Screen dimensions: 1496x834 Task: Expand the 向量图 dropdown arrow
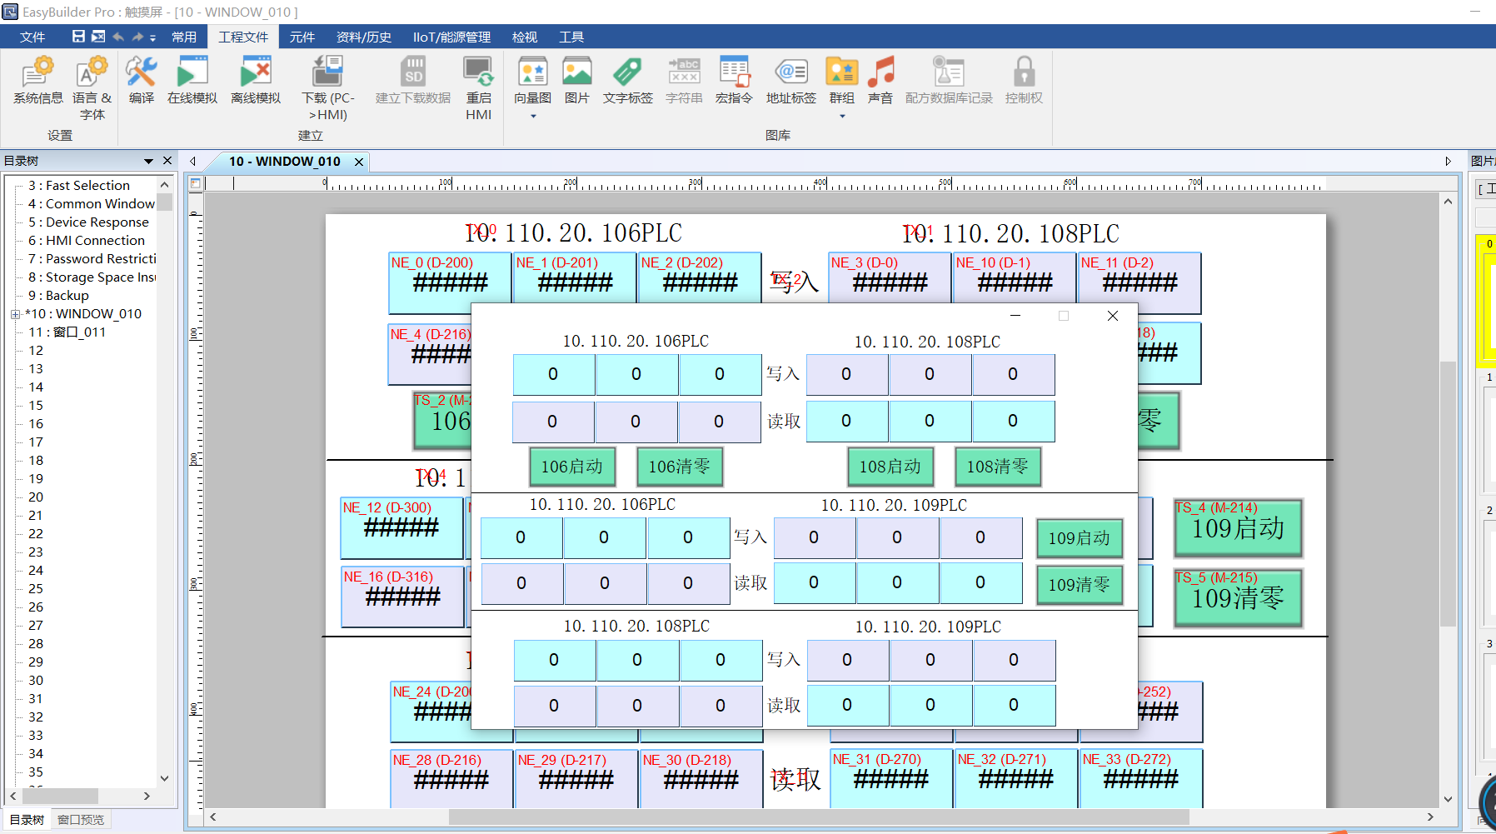[533, 117]
